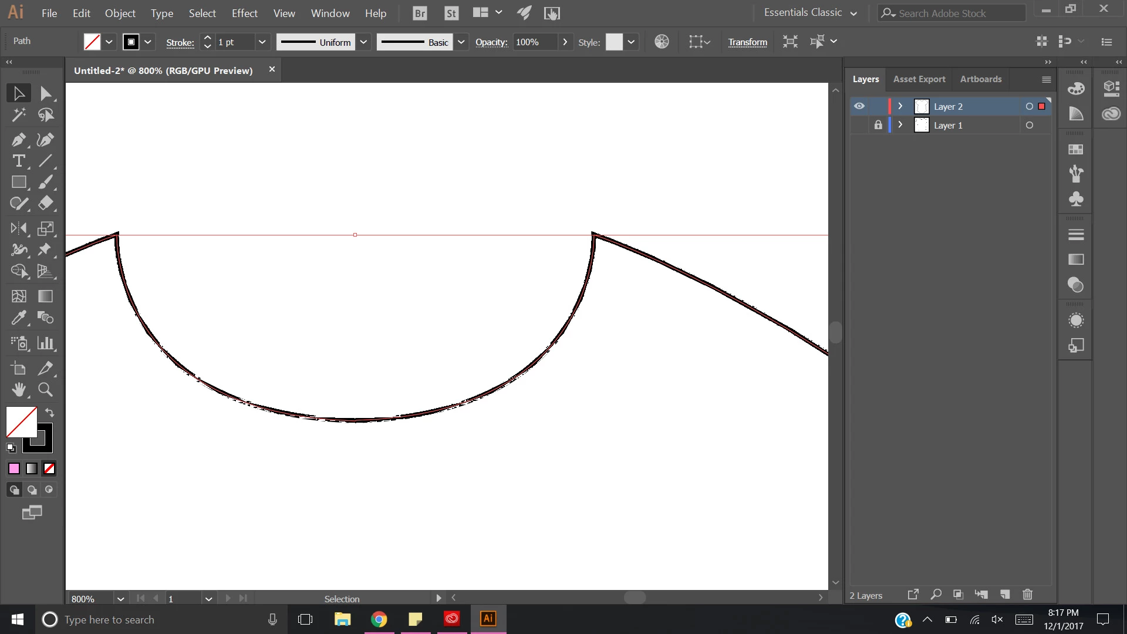Select the Eyedropper tool
Image resolution: width=1127 pixels, height=634 pixels.
click(x=18, y=318)
